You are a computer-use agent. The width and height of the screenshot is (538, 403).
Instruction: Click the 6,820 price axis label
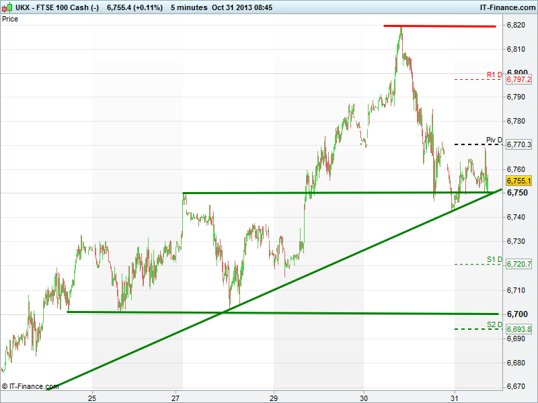(x=516, y=25)
